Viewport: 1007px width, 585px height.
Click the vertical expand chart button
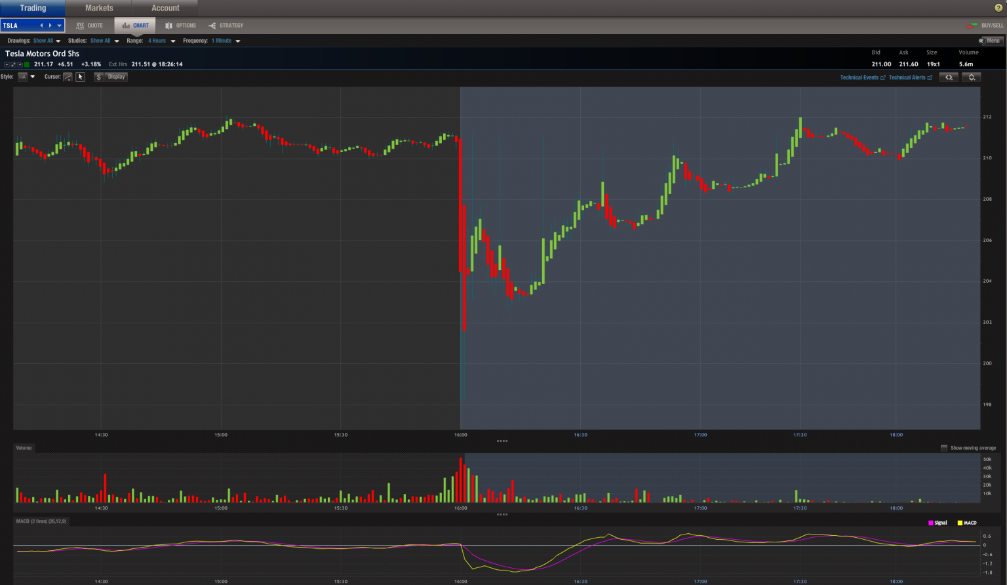972,77
